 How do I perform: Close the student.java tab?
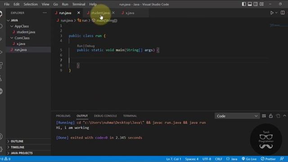tap(113, 13)
